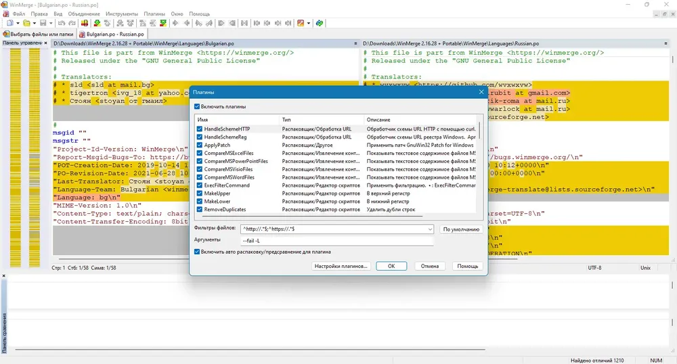Click the Copy to right arrow icon
677x364 pixels.
coord(175,23)
